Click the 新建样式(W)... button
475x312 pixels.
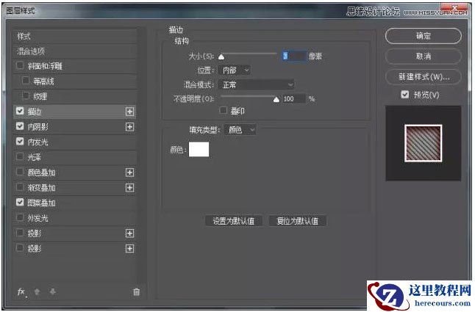(424, 77)
